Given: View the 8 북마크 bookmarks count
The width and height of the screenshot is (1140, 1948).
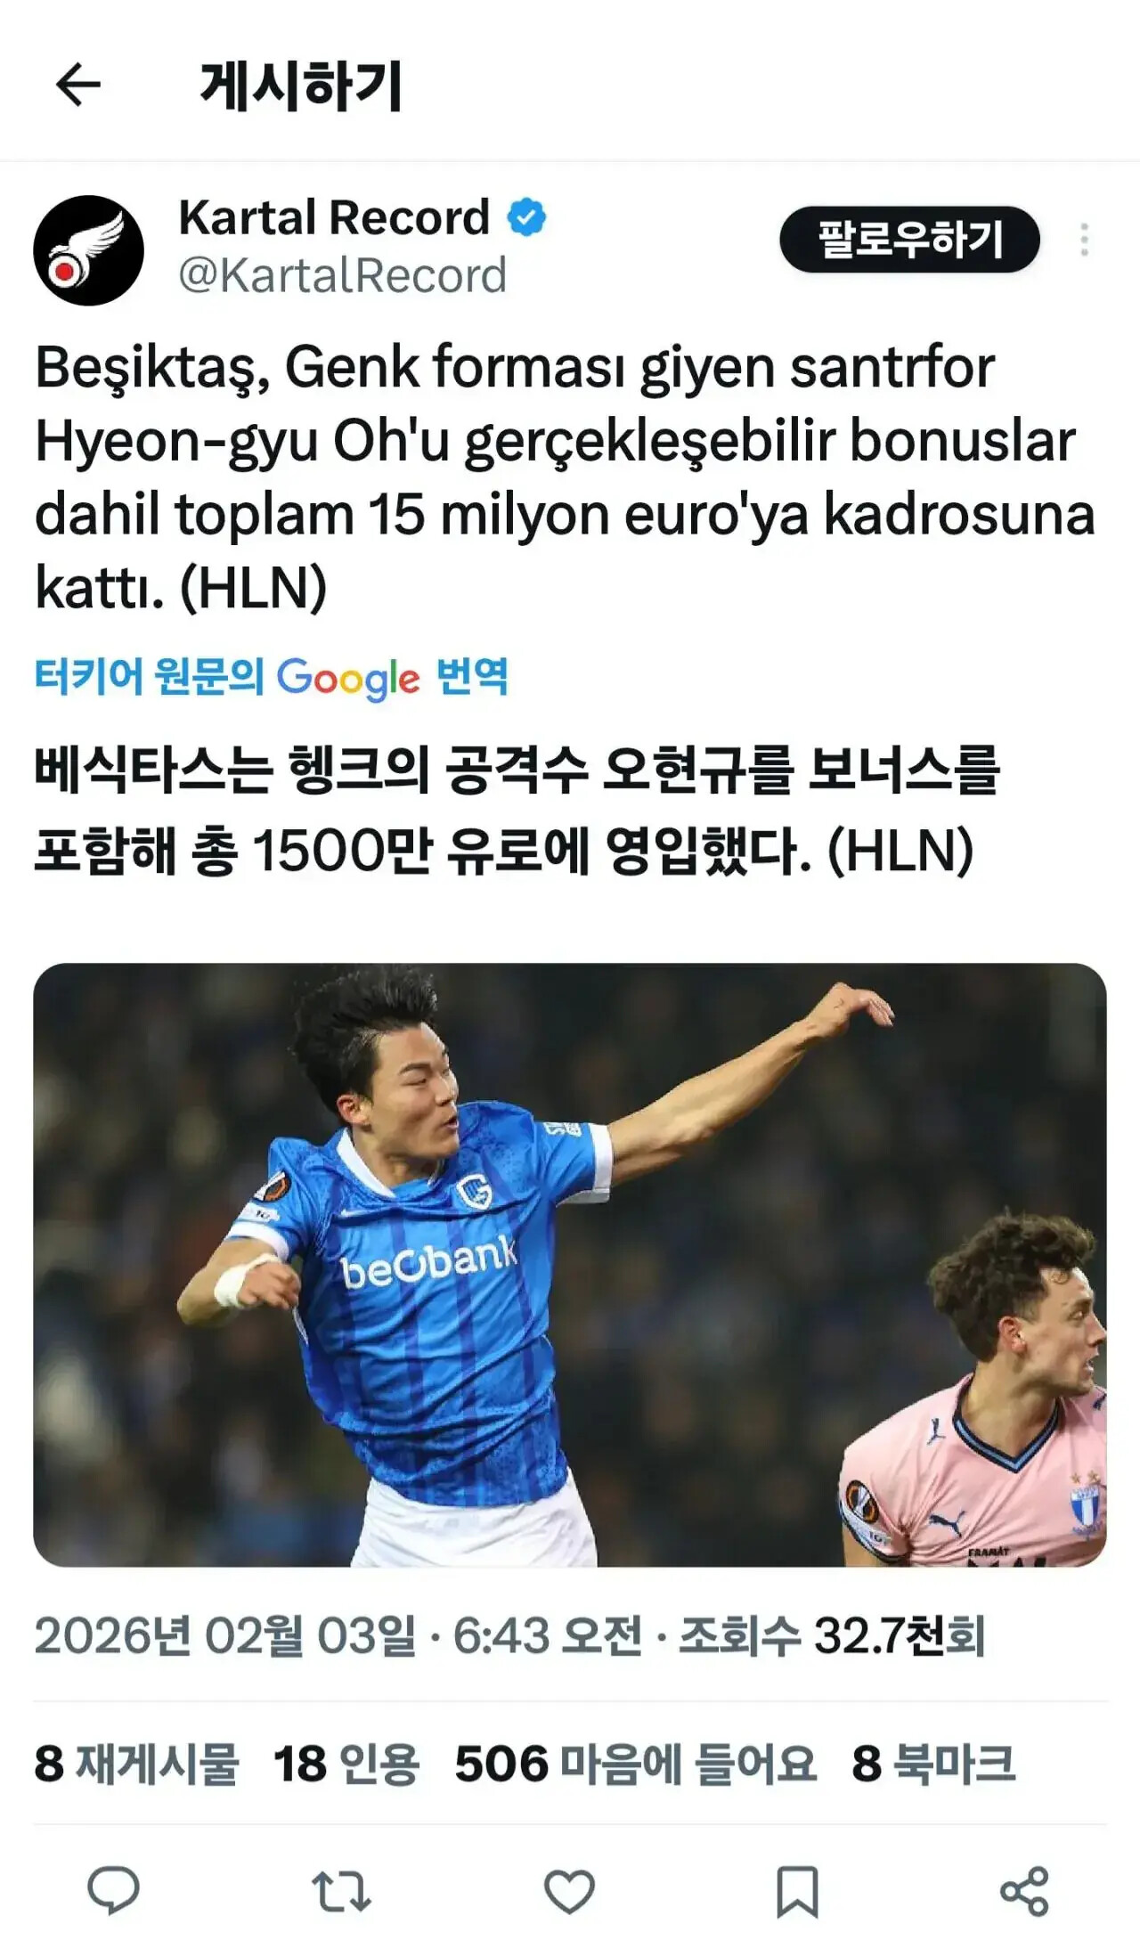Looking at the screenshot, I should pos(933,1764).
